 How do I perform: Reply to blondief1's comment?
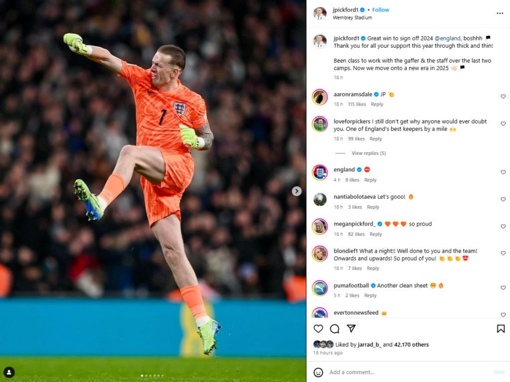point(373,268)
